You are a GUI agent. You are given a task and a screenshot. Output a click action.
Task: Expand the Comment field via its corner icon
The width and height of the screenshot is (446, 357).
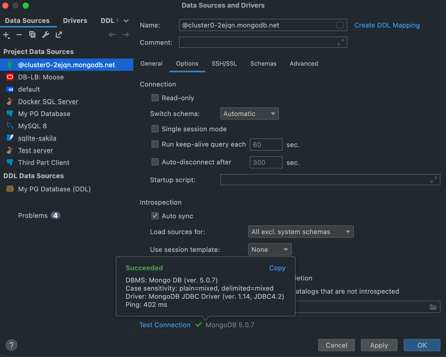pos(340,42)
